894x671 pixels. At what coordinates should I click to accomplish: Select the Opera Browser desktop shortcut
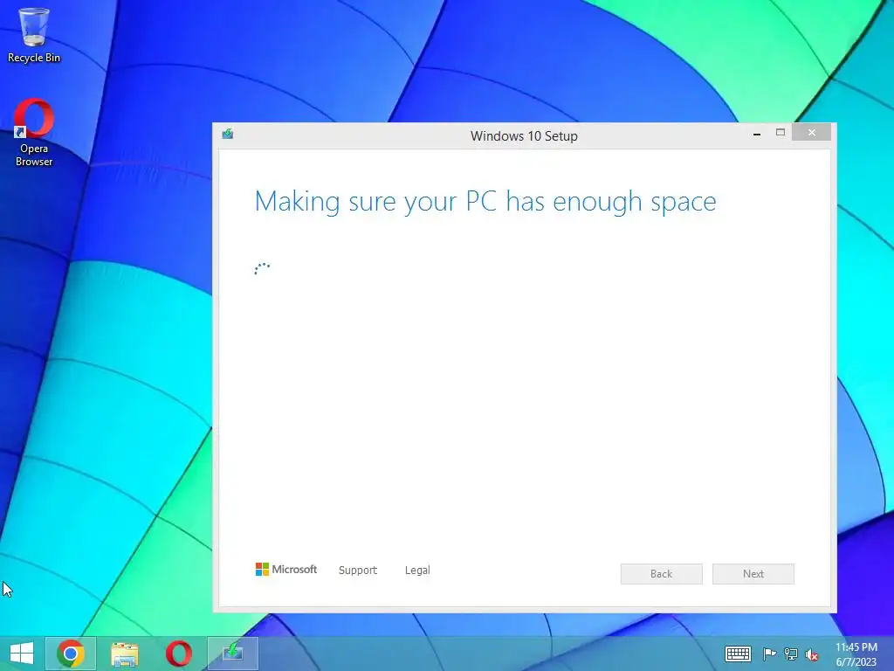[34, 133]
